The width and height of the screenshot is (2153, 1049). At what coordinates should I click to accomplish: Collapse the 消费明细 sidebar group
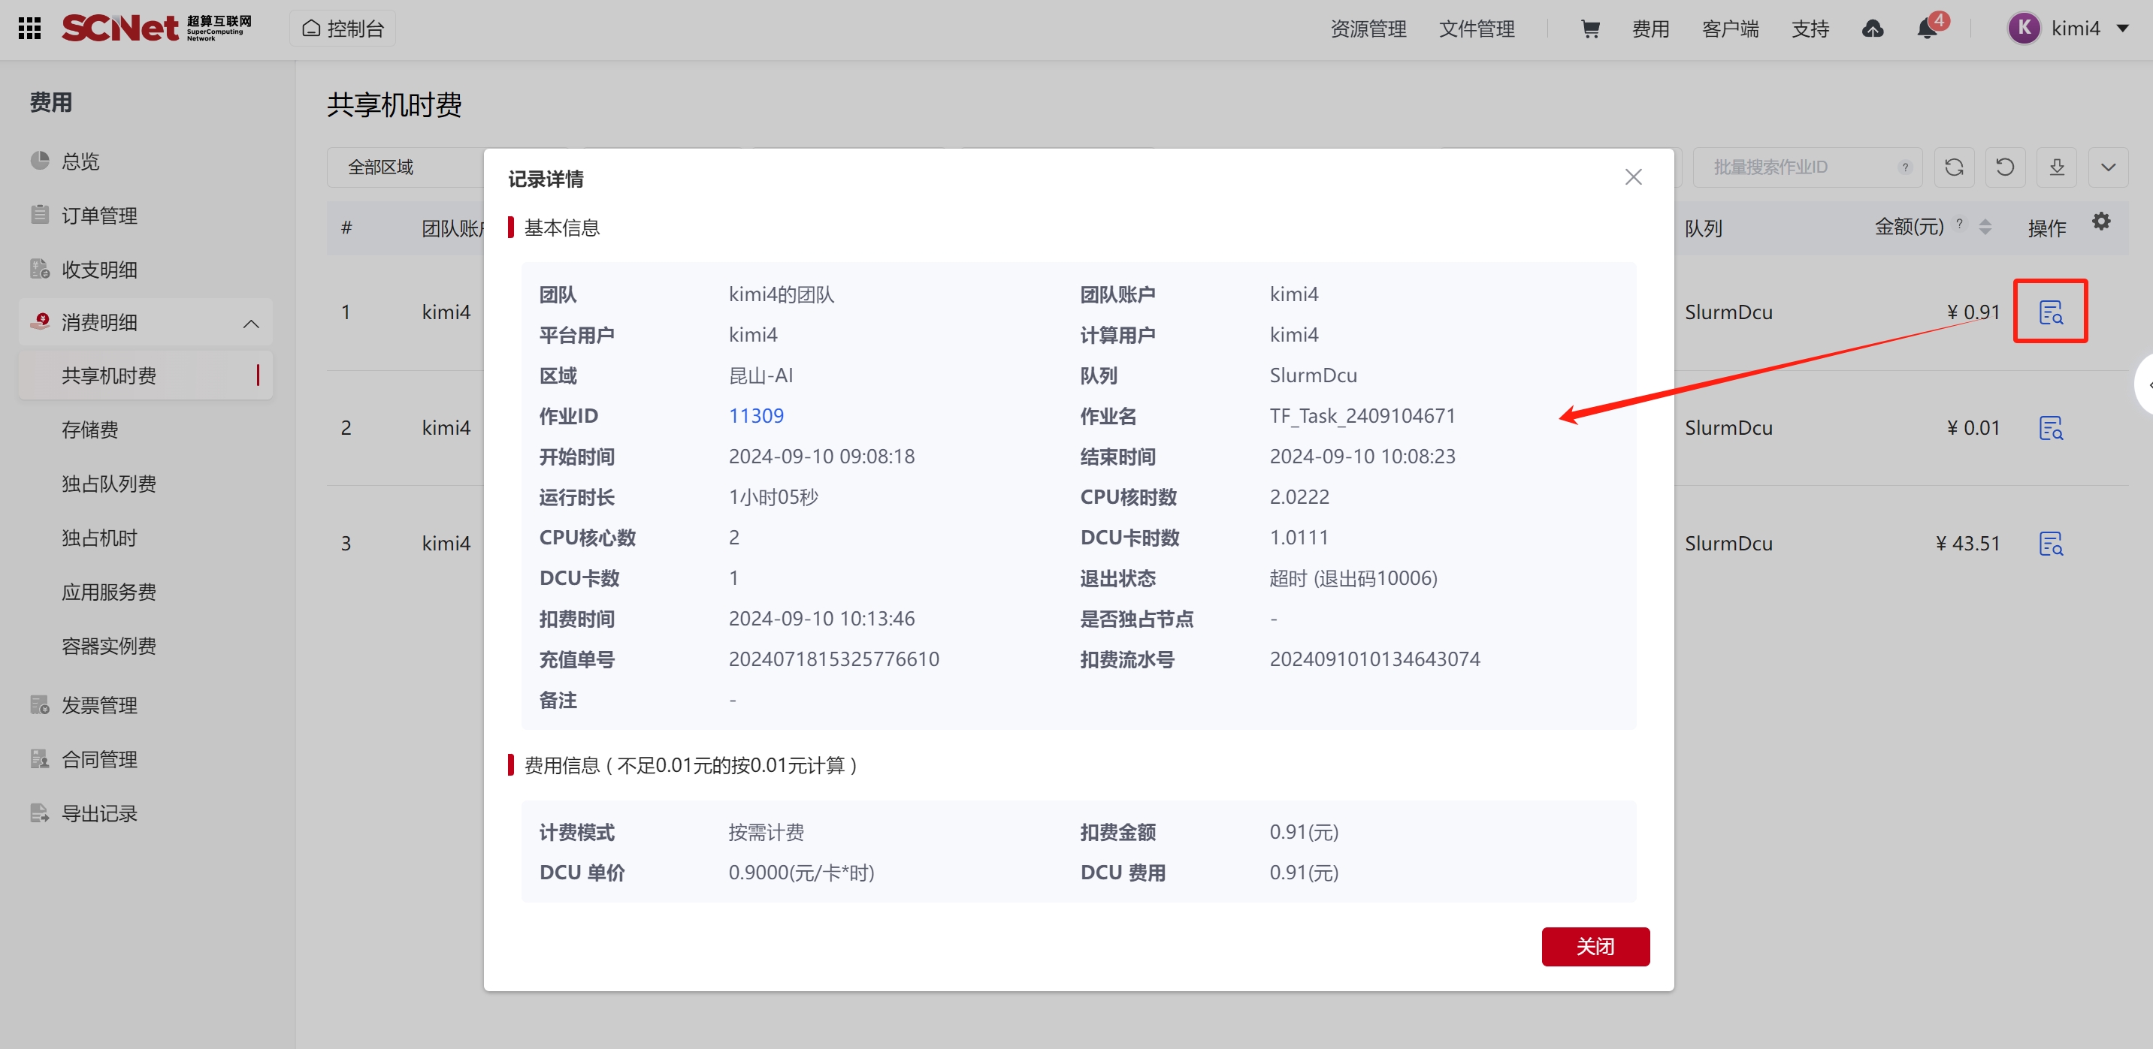click(251, 323)
